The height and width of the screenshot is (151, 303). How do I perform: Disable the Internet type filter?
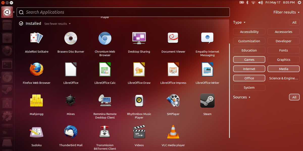(x=249, y=69)
